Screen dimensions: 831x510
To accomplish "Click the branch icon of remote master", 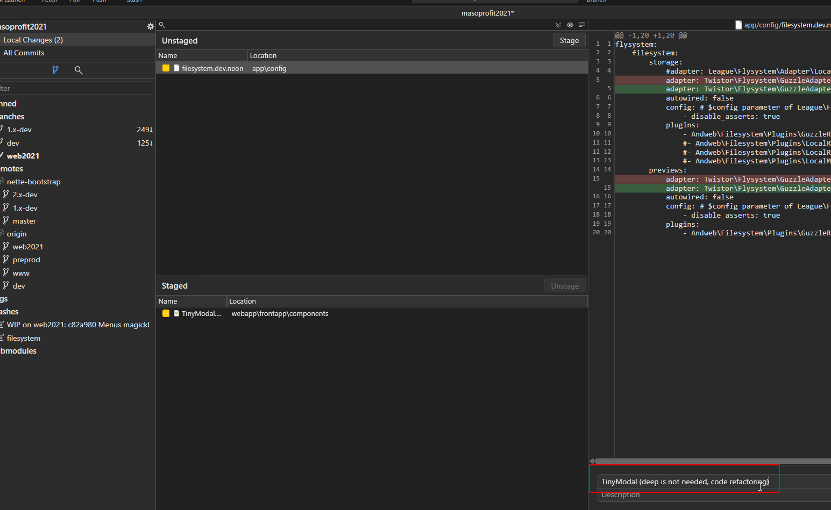I will pyautogui.click(x=6, y=220).
